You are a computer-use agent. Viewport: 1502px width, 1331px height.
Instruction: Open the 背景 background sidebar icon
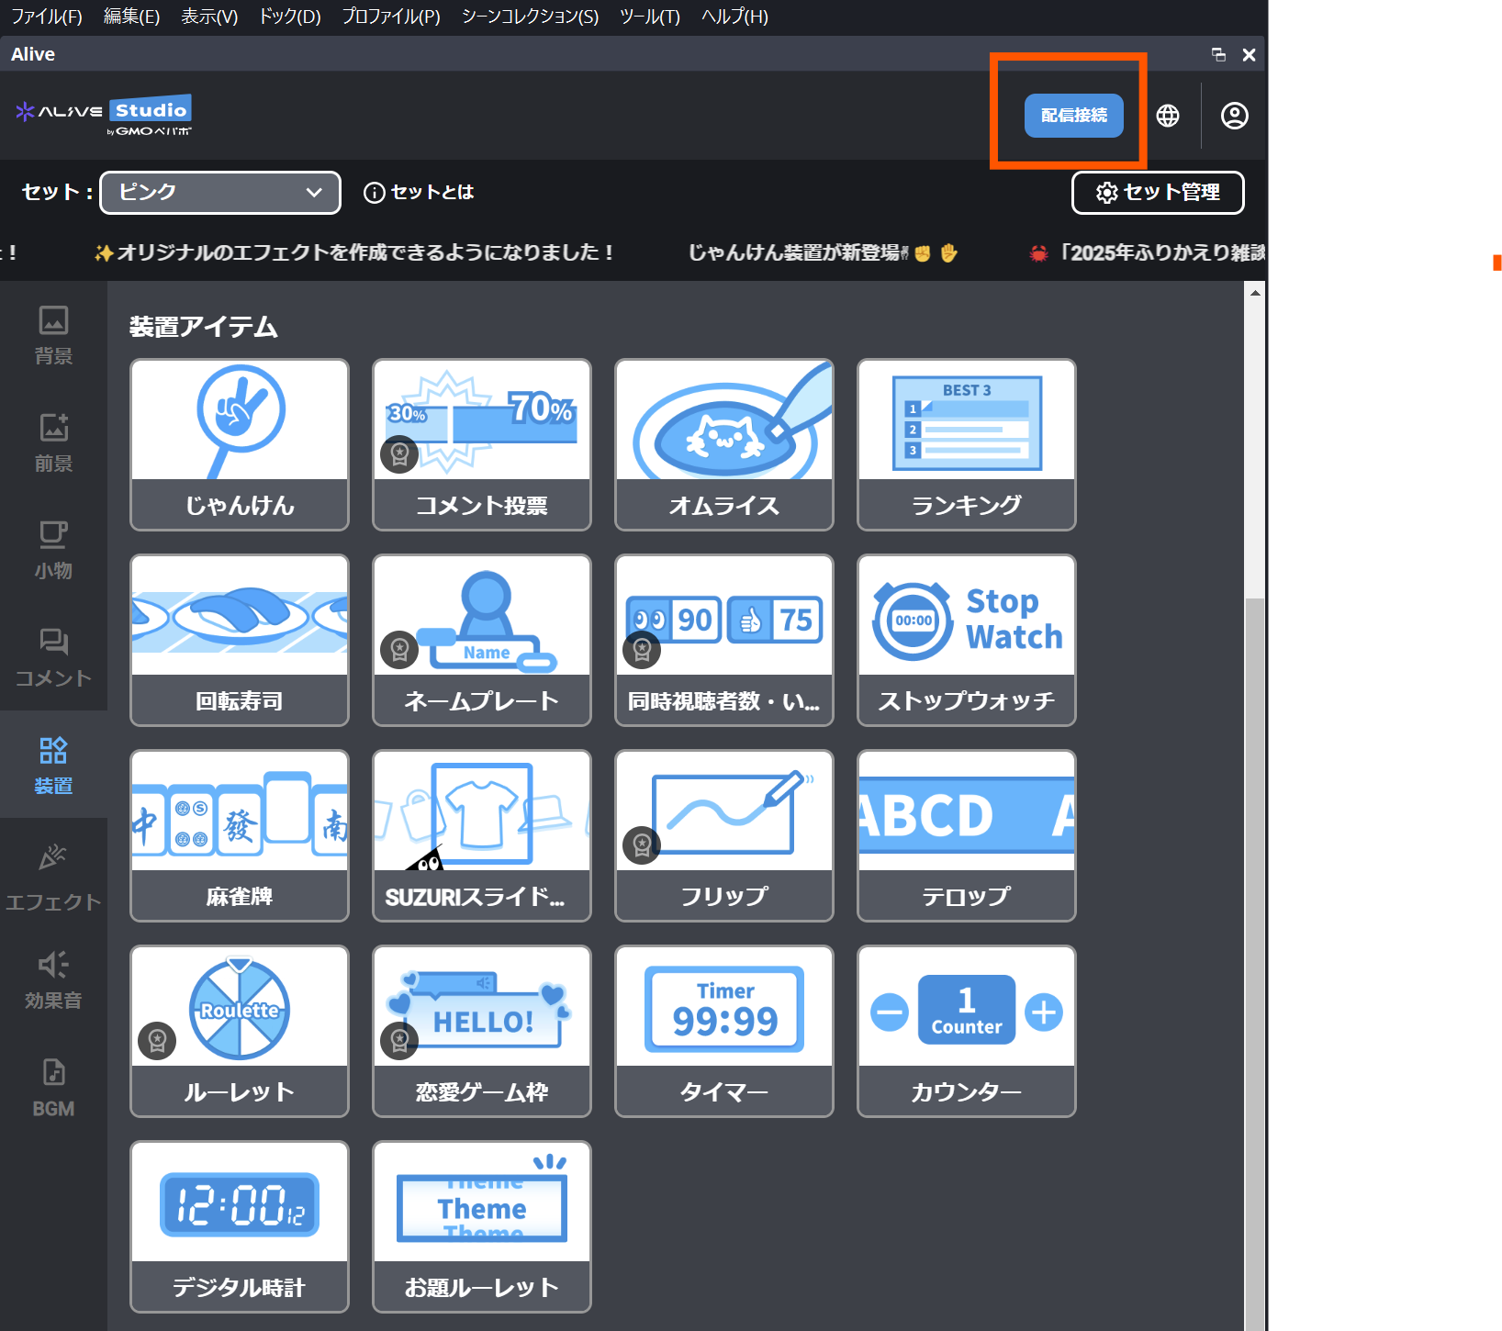(53, 335)
